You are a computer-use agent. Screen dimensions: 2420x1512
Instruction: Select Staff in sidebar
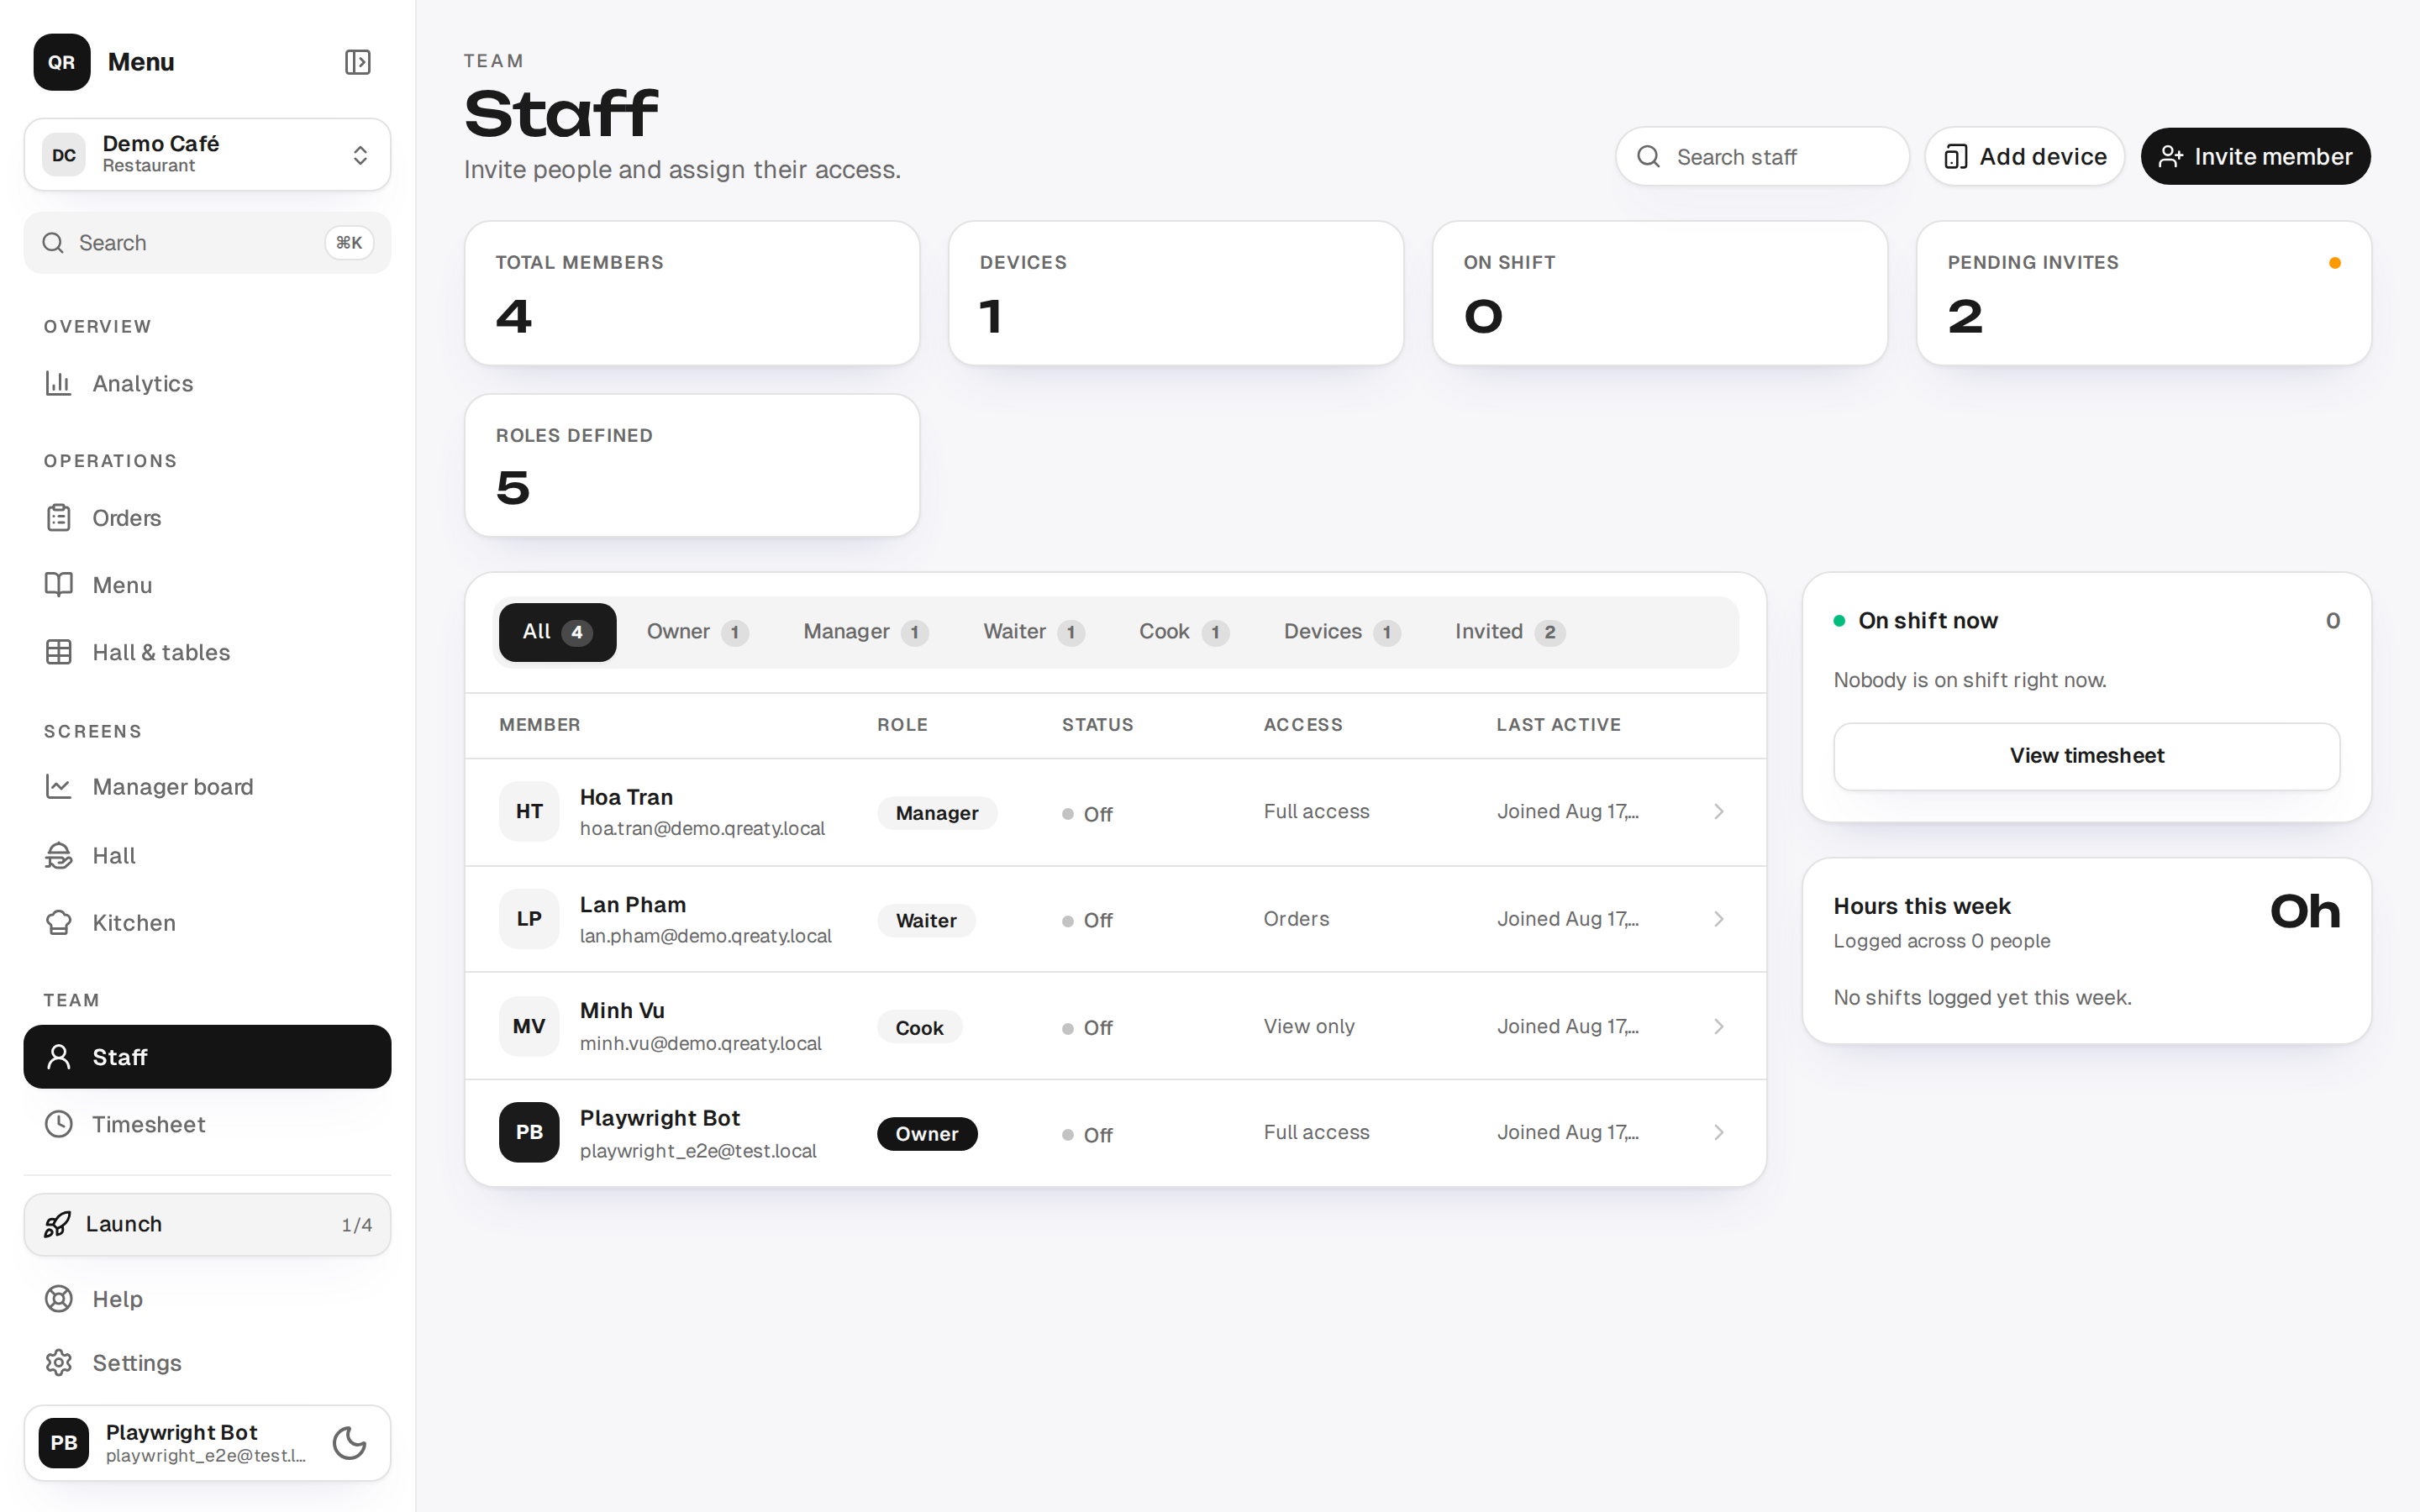click(207, 1057)
